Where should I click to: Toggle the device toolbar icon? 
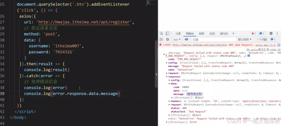[167, 33]
